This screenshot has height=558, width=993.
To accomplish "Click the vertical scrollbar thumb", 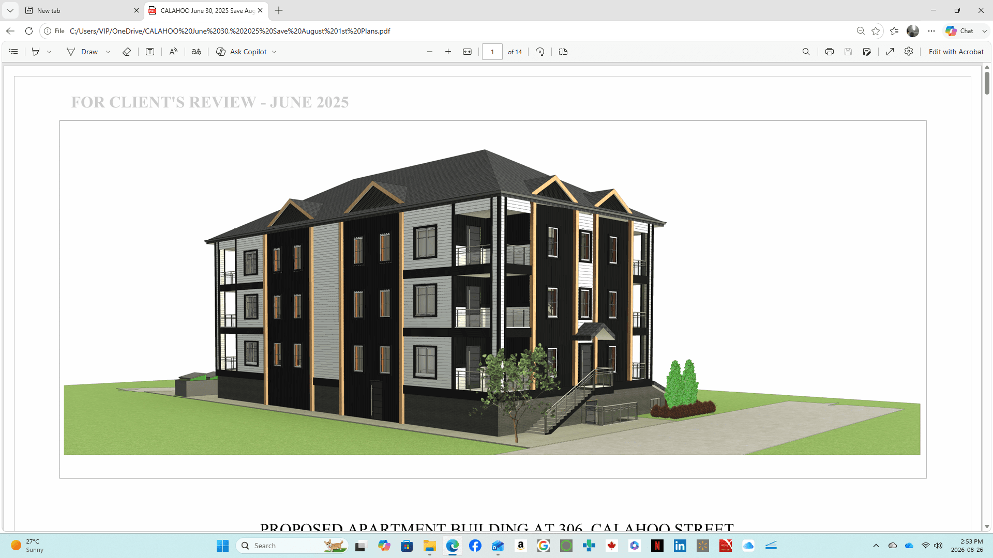I will 987,83.
